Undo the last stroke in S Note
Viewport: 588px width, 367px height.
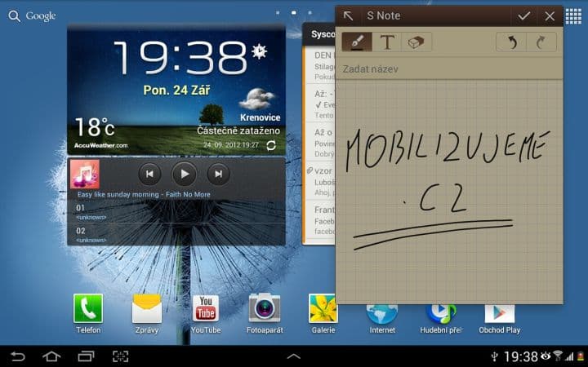(512, 42)
